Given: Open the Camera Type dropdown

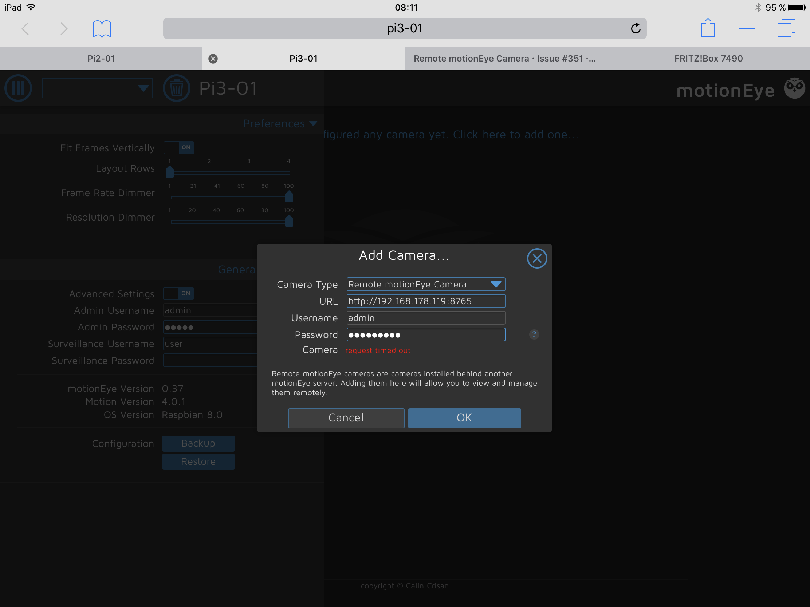Looking at the screenshot, I should click(x=496, y=284).
